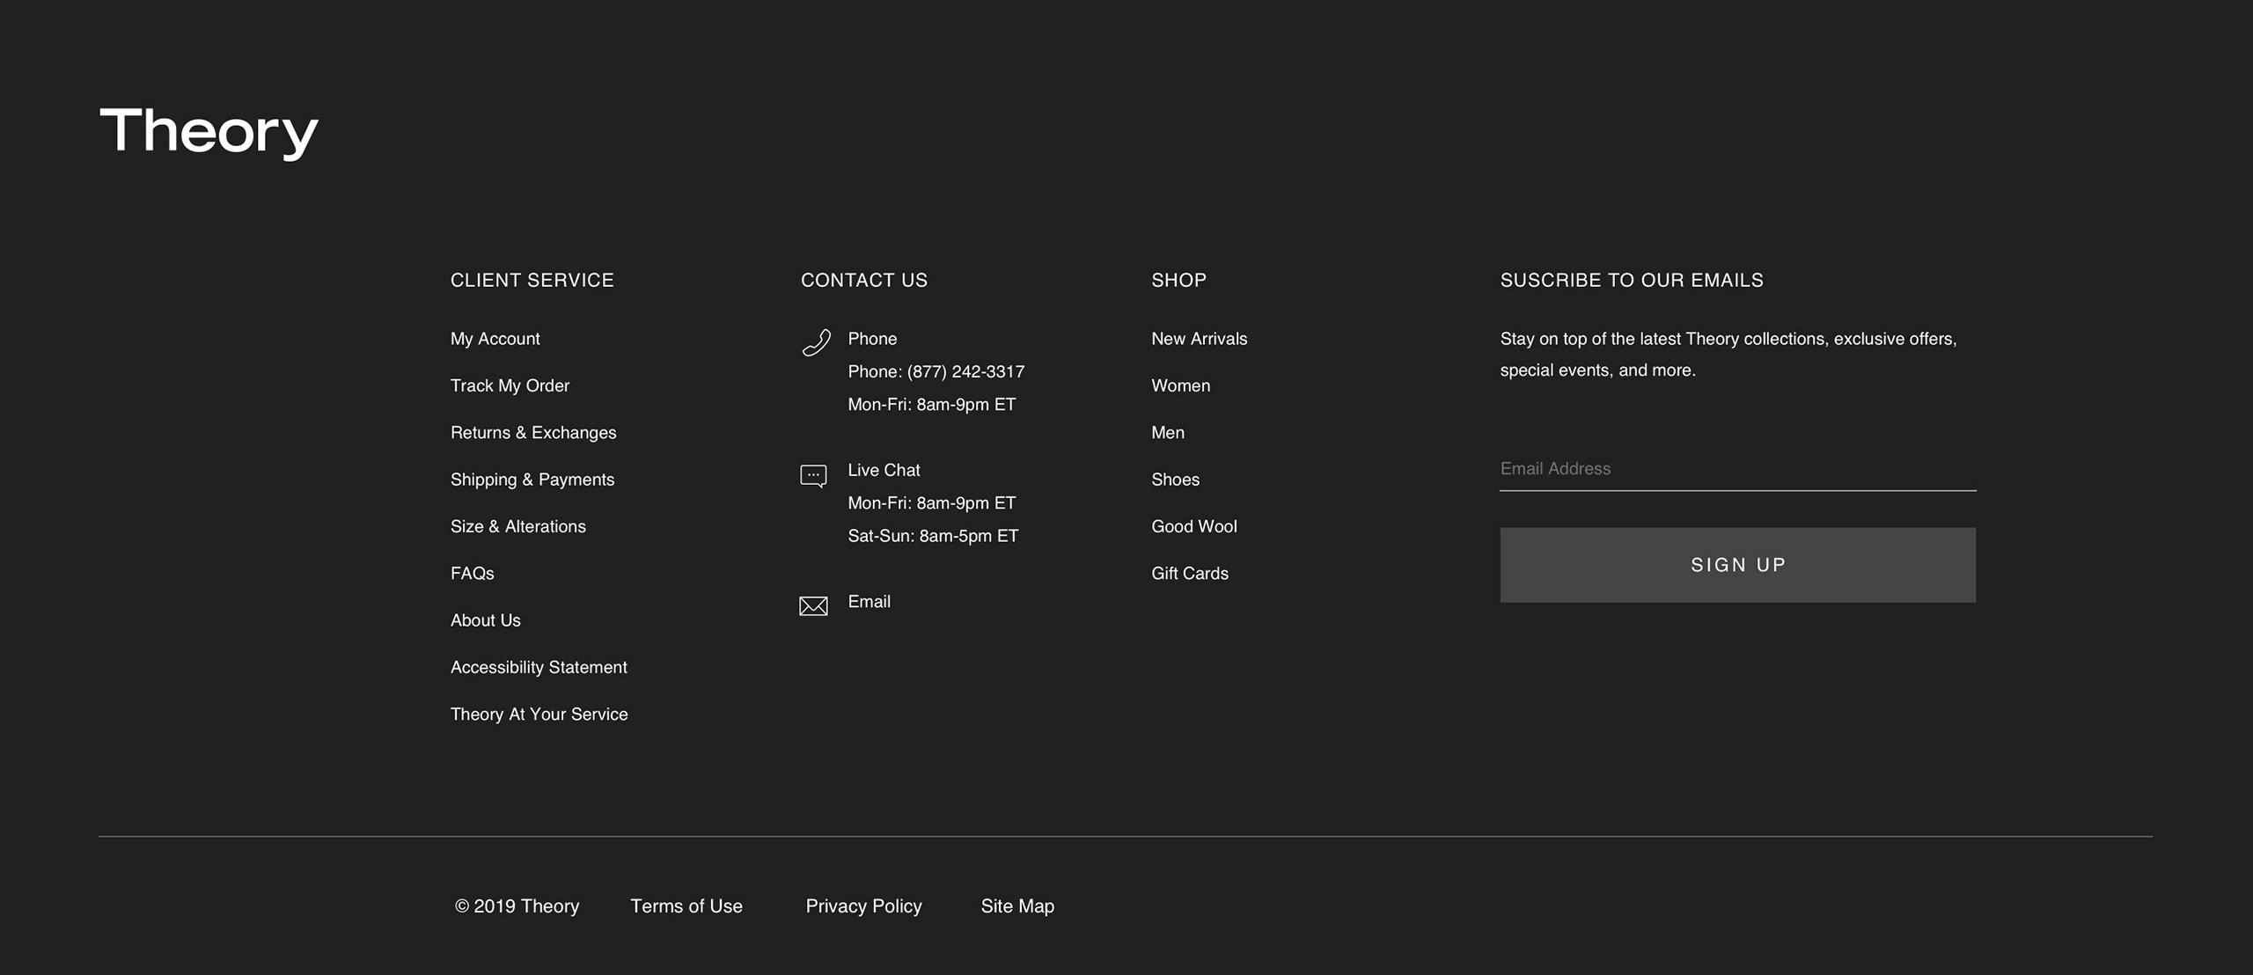Shop the Women section
The width and height of the screenshot is (2253, 975).
(x=1180, y=385)
